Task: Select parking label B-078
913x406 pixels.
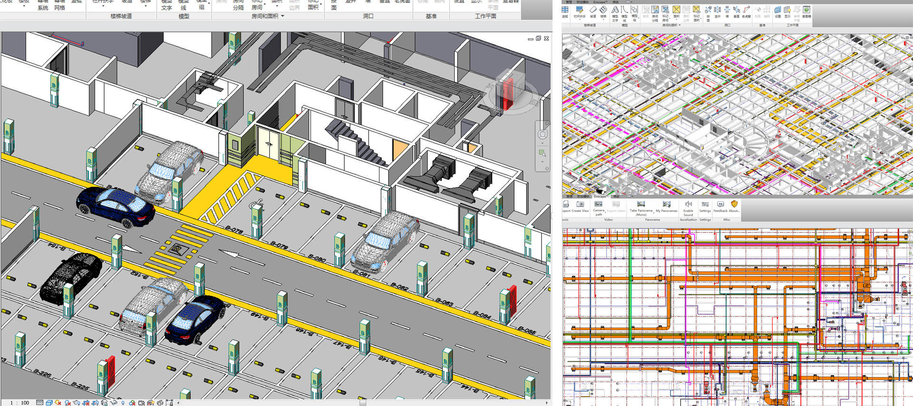Action: pyautogui.click(x=234, y=230)
